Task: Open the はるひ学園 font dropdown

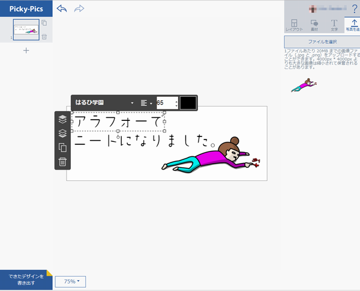Action: [x=104, y=103]
